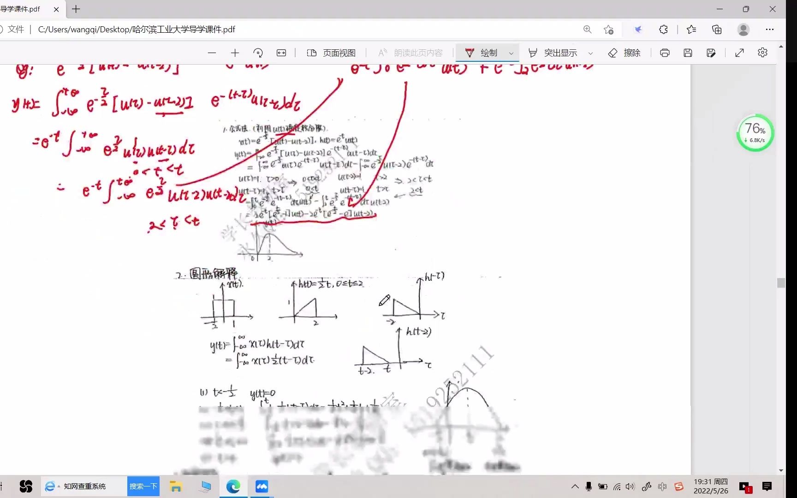Viewport: 797px width, 498px height.
Task: Rotate the PDF page
Action: 258,53
